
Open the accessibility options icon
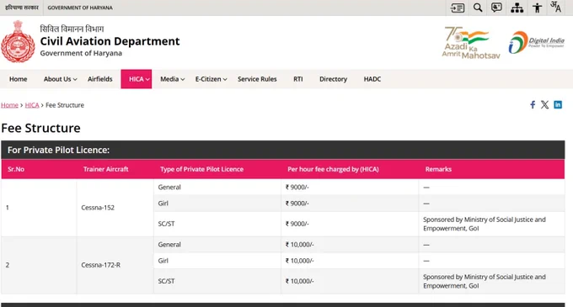tap(538, 8)
